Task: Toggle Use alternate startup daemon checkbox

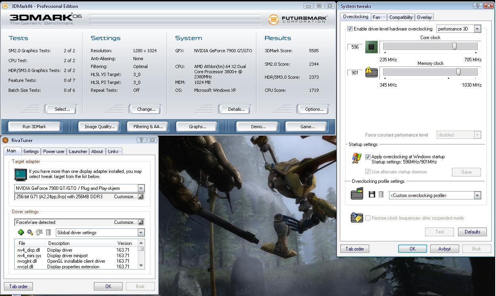Action: point(368,172)
